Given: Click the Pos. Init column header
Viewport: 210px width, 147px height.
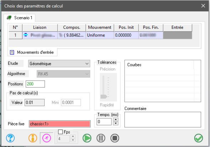Looking at the screenshot, I should point(126,27).
